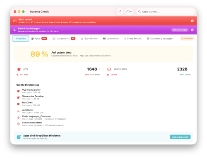Click the Share Results upload icon
The width and height of the screenshot is (207, 158).
125,39
